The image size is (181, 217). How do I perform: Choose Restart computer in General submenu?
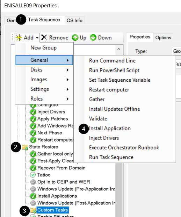click(x=125, y=90)
